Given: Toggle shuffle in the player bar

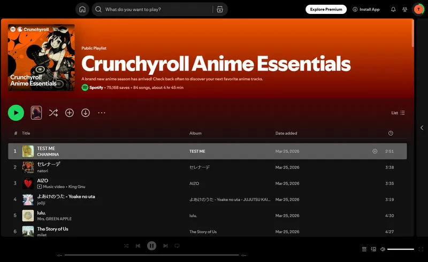Looking at the screenshot, I should 126,246.
